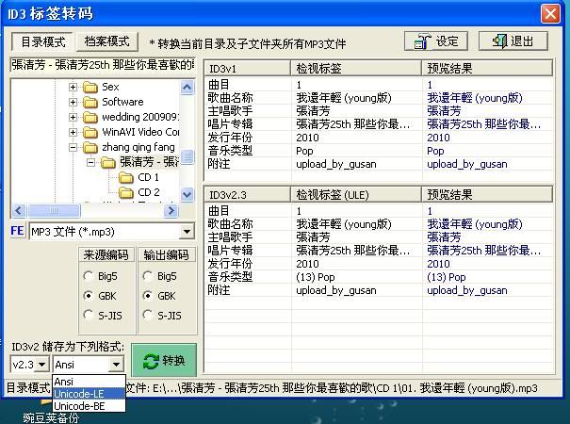Exit the program with 退出 button

[513, 41]
